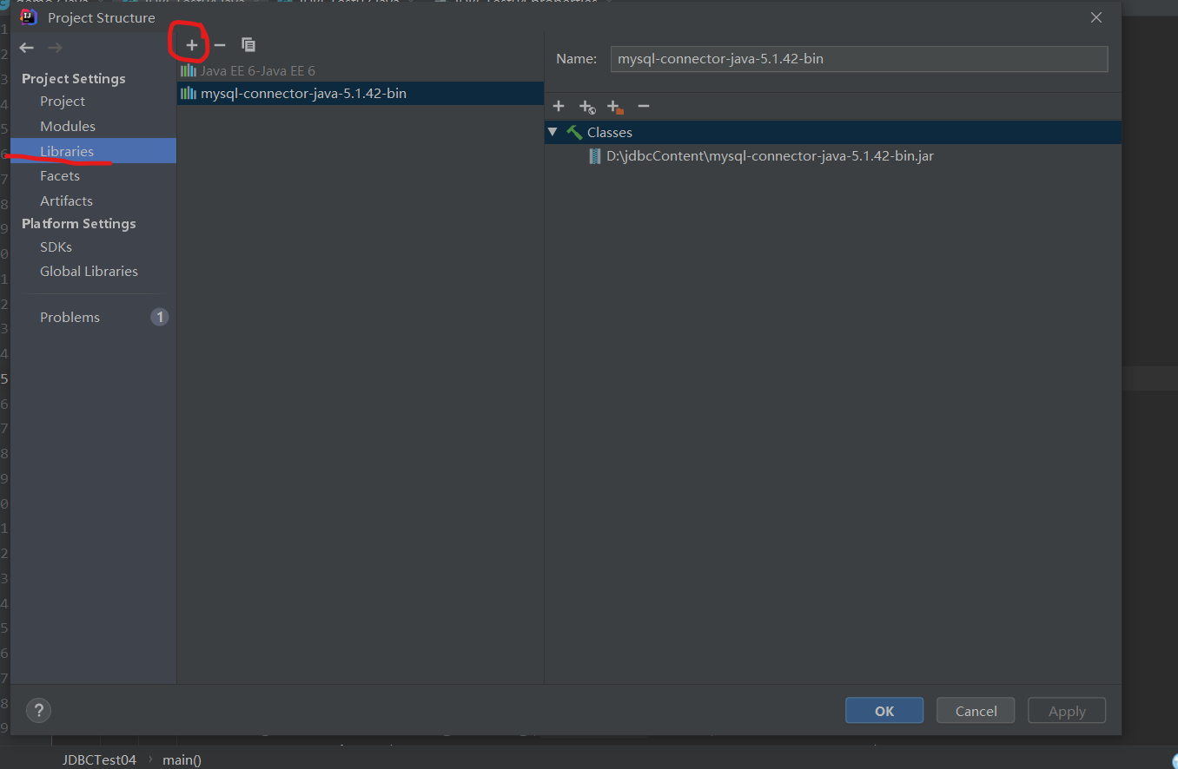Click the Problems count badge showing 1

click(160, 317)
